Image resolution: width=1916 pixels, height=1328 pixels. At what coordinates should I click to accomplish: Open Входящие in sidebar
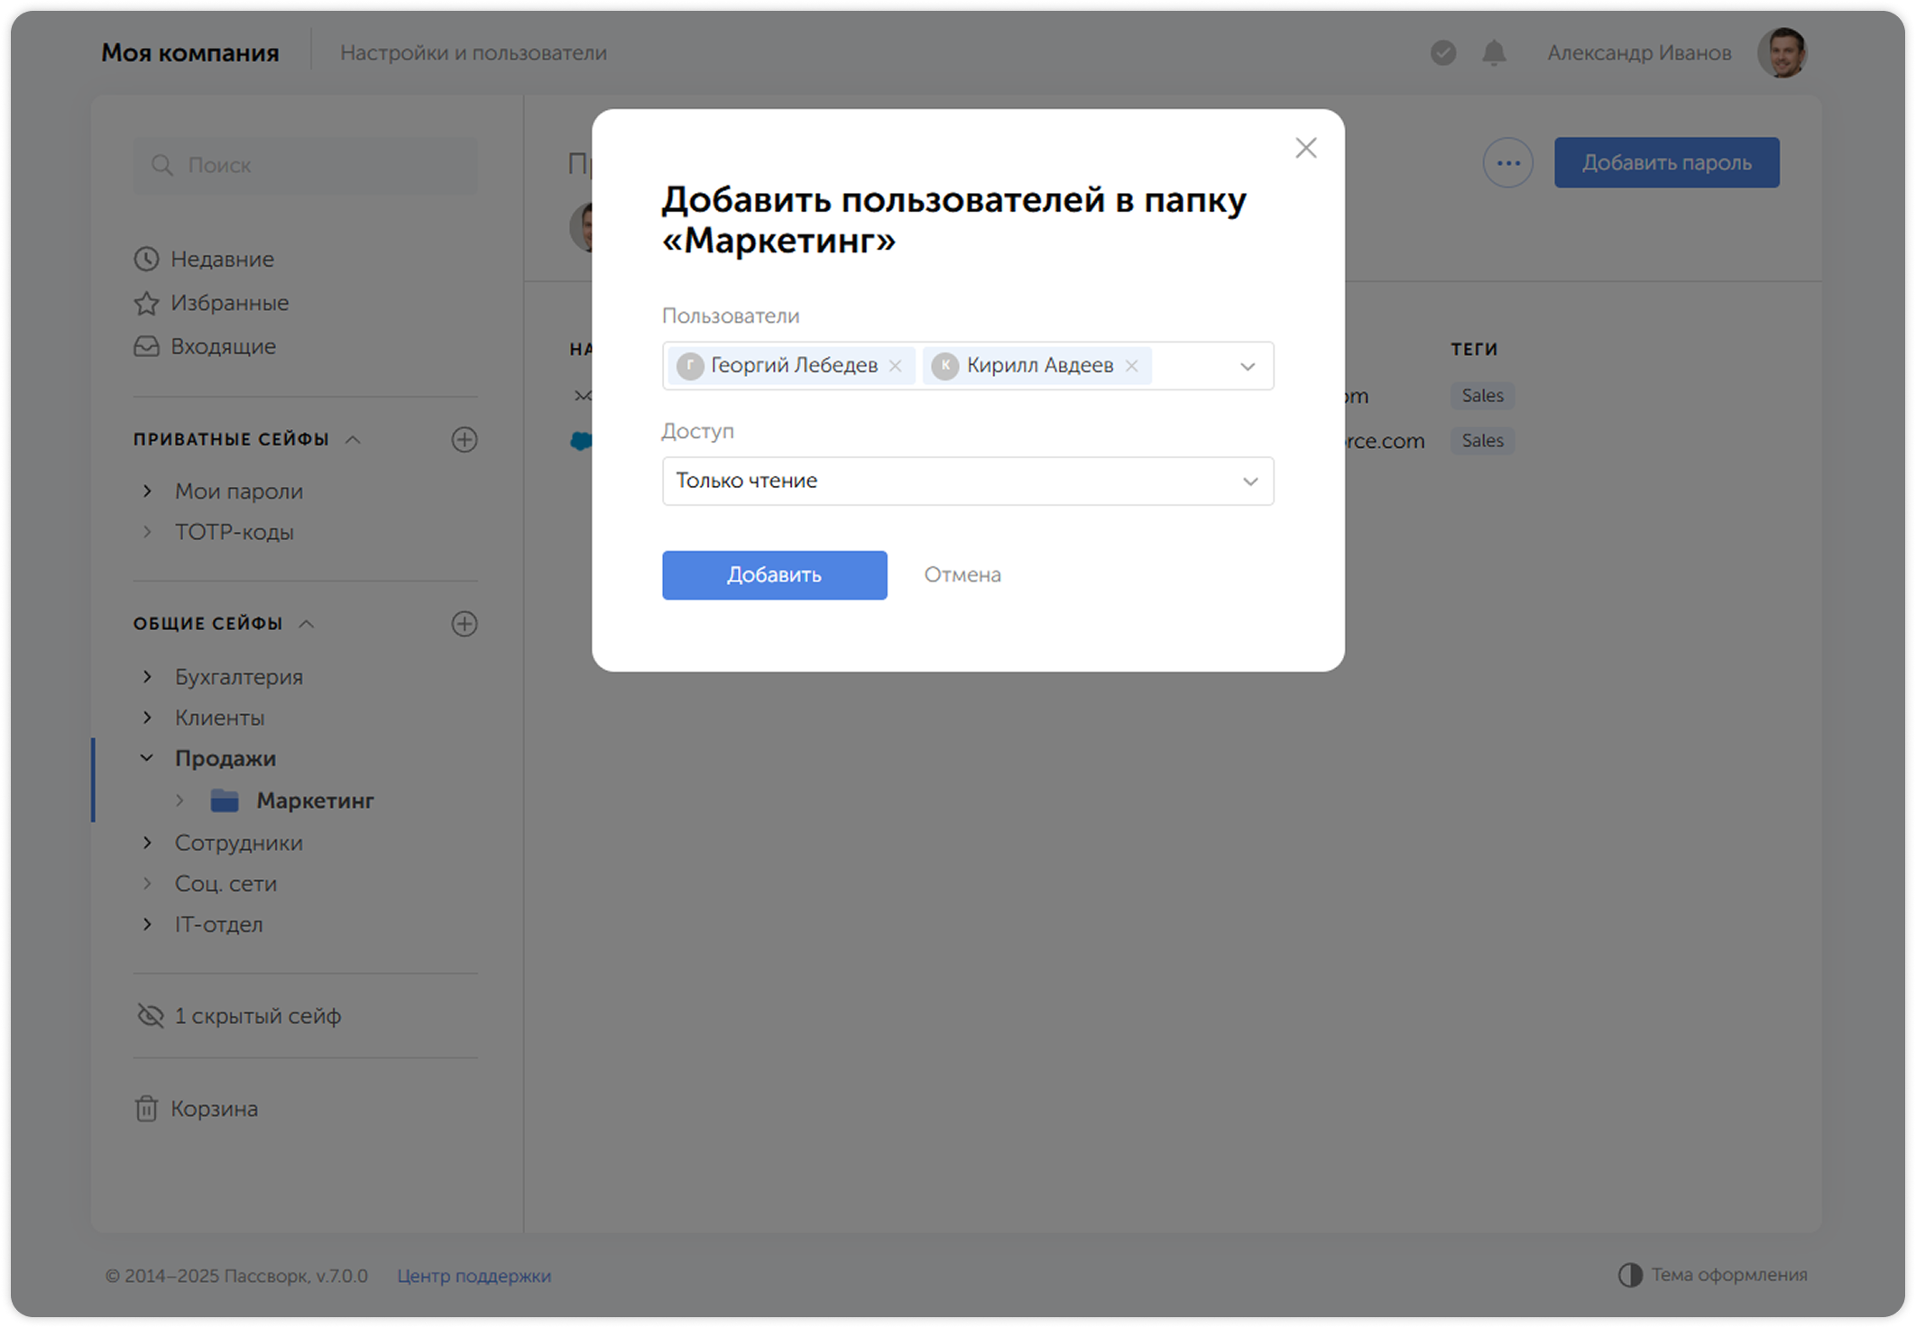point(223,346)
